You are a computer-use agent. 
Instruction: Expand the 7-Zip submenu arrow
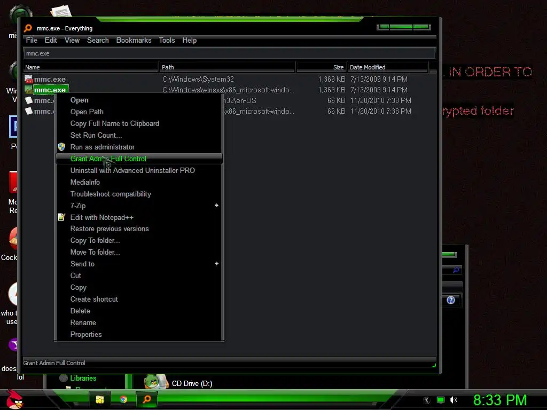point(216,206)
